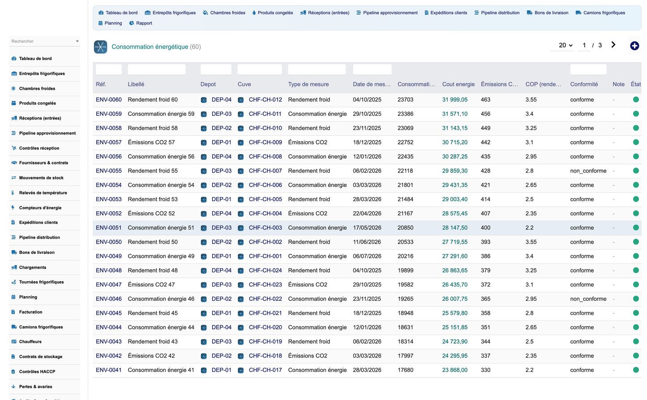The width and height of the screenshot is (647, 400).
Task: Click consumption value 20850
Action: [x=406, y=227]
